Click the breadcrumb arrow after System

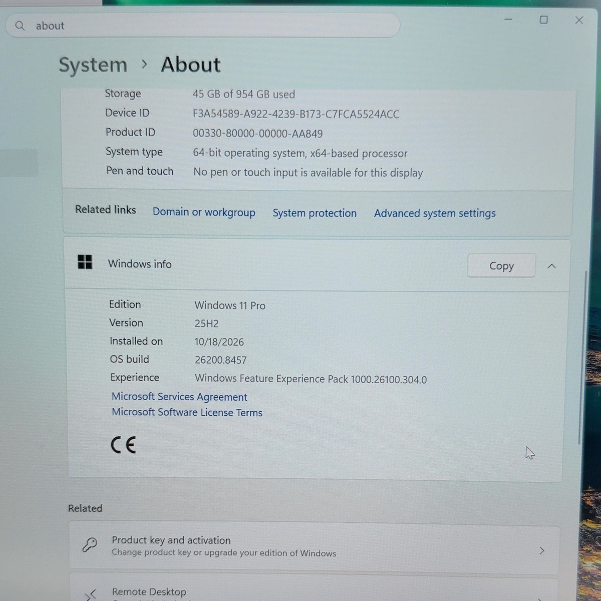click(x=144, y=65)
